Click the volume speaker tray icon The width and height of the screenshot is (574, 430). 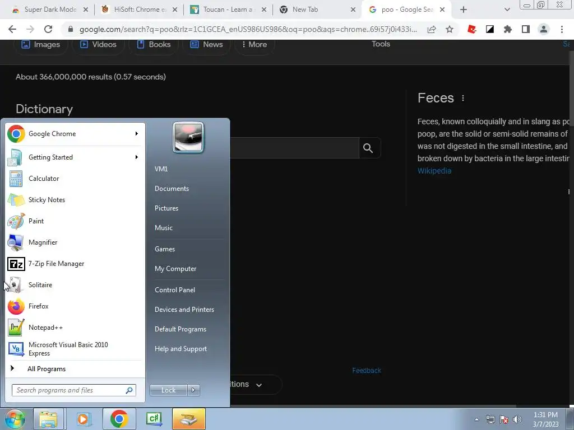[x=517, y=419]
